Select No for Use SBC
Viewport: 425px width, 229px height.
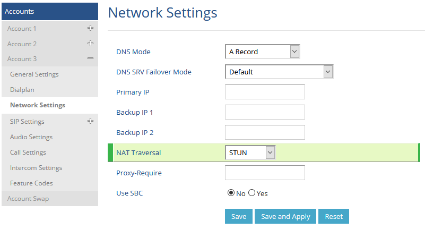(231, 193)
